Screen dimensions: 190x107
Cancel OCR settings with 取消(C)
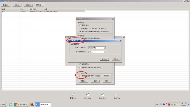(x=116, y=59)
